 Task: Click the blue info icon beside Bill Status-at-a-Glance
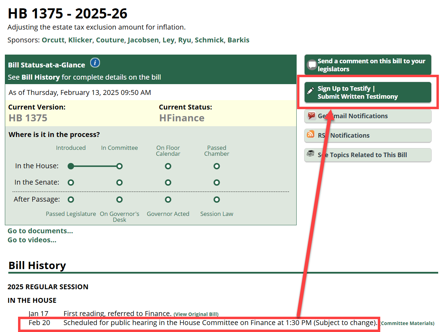pyautogui.click(x=95, y=63)
